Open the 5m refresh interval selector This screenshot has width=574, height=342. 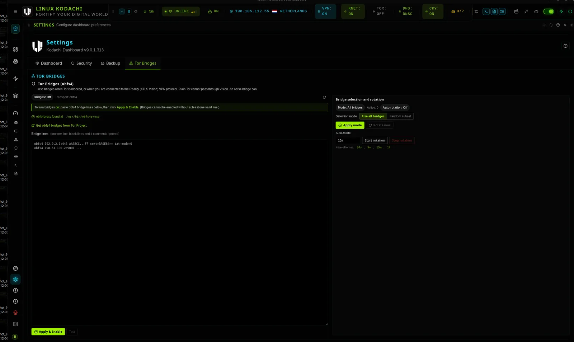(x=149, y=11)
